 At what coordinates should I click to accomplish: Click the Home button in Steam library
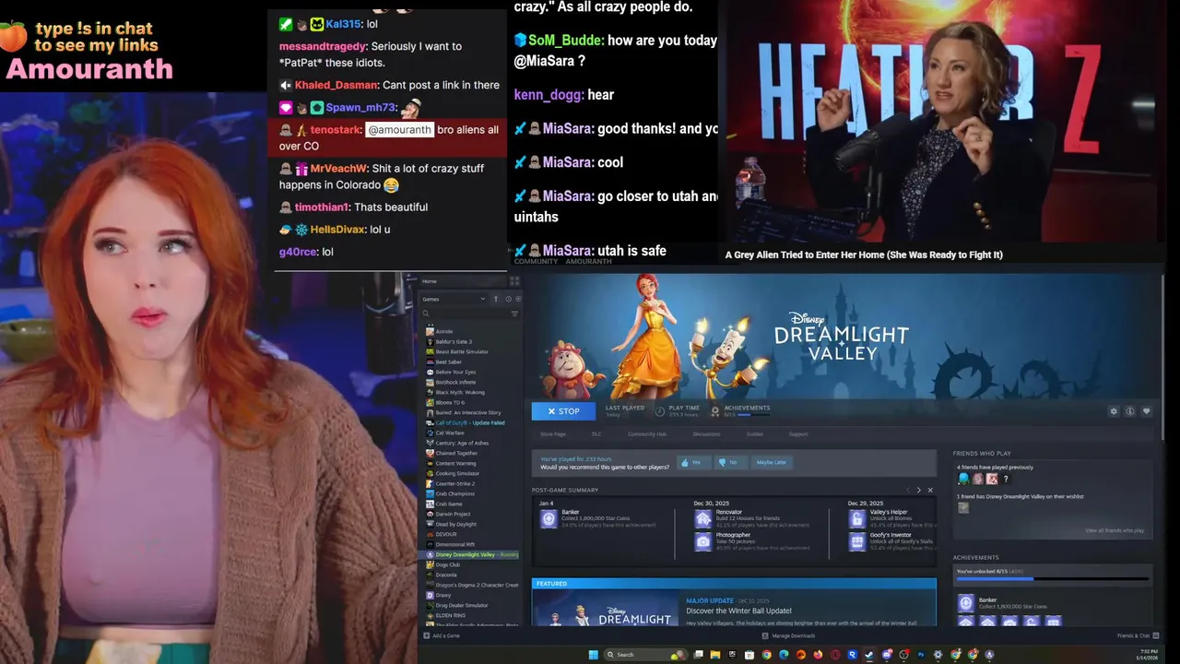pos(463,281)
